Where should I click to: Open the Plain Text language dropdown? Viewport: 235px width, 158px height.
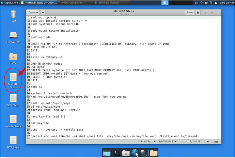148,142
